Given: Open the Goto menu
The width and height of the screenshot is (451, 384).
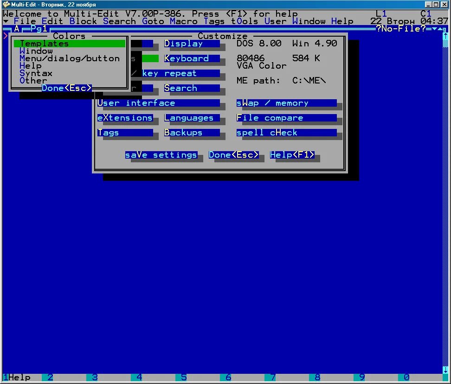Looking at the screenshot, I should (153, 21).
